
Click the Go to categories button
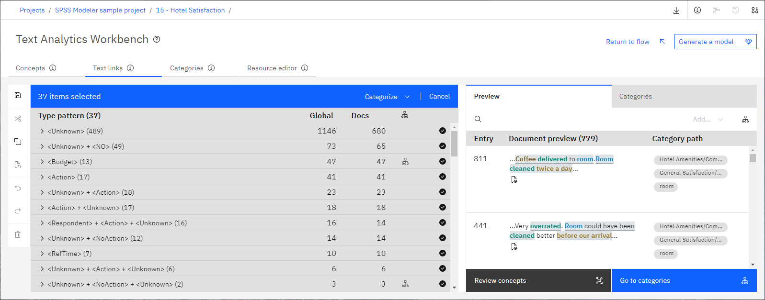coord(684,280)
